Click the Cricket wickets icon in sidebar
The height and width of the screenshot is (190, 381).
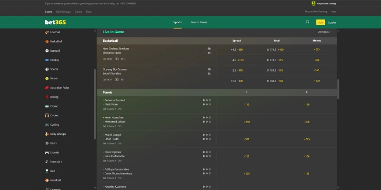tap(47, 115)
